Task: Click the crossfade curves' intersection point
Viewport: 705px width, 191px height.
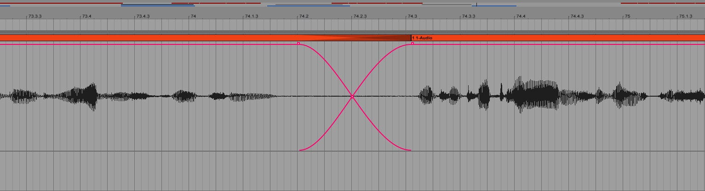Action: coord(352,97)
